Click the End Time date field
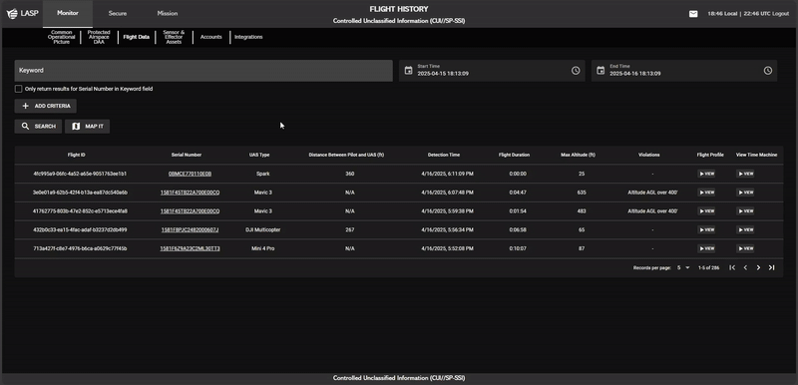Viewport: 798px width, 385px height. pos(684,71)
